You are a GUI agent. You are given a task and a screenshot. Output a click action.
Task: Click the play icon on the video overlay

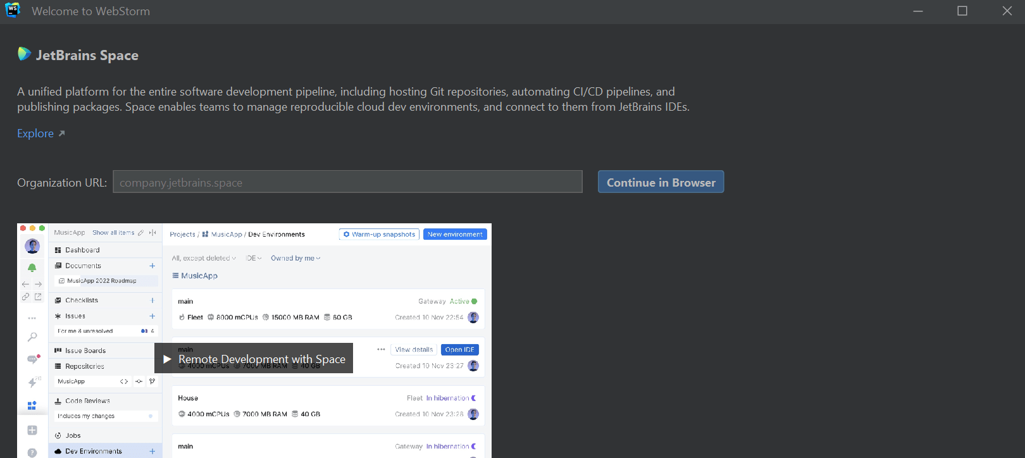(x=167, y=359)
